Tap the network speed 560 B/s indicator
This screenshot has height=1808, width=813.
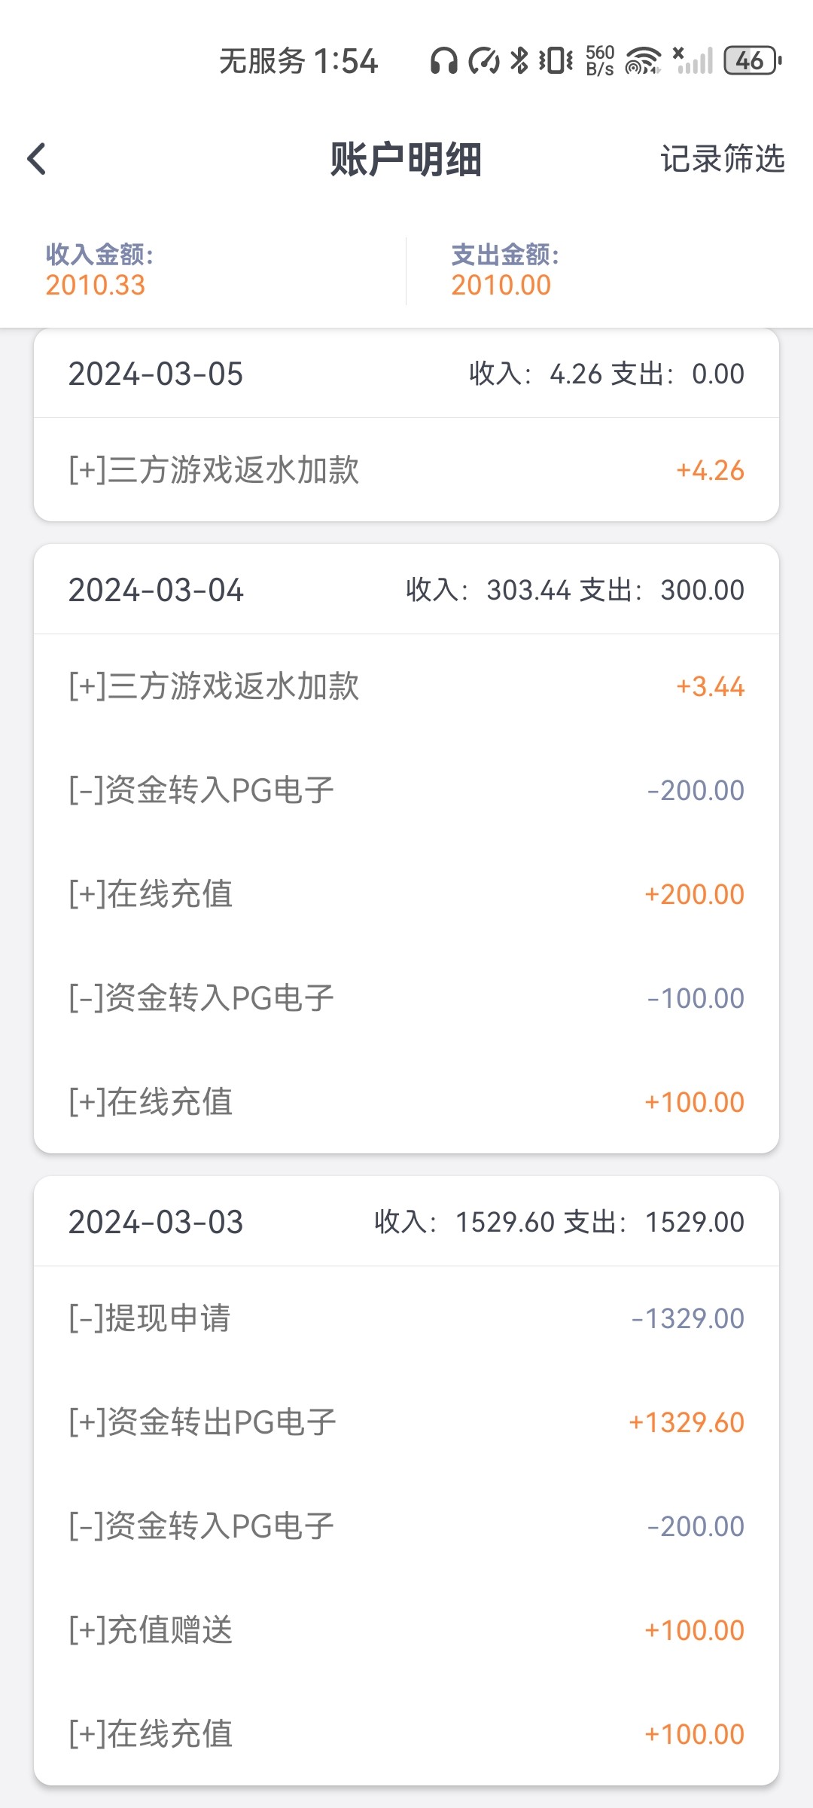(x=600, y=61)
